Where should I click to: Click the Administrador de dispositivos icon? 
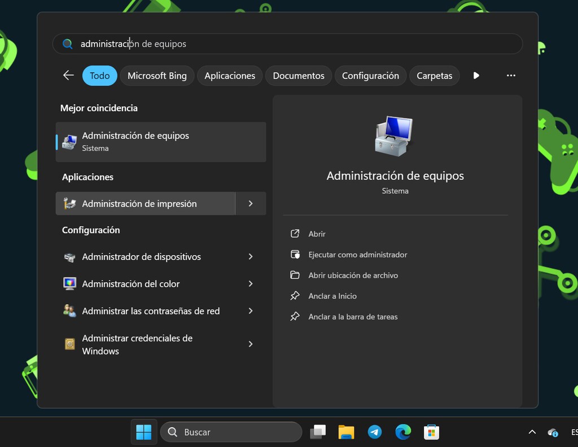pos(69,257)
